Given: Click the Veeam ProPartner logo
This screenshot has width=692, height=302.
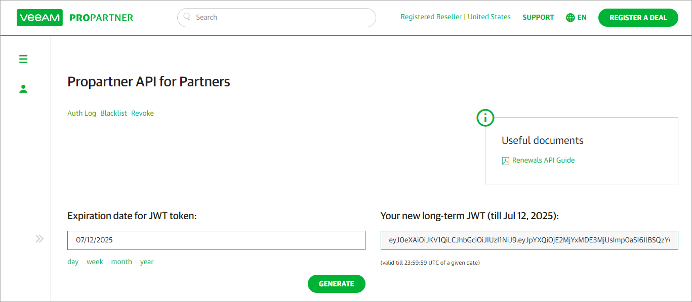Looking at the screenshot, I should (75, 18).
